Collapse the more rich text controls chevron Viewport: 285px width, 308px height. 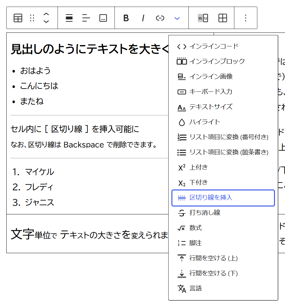177,18
